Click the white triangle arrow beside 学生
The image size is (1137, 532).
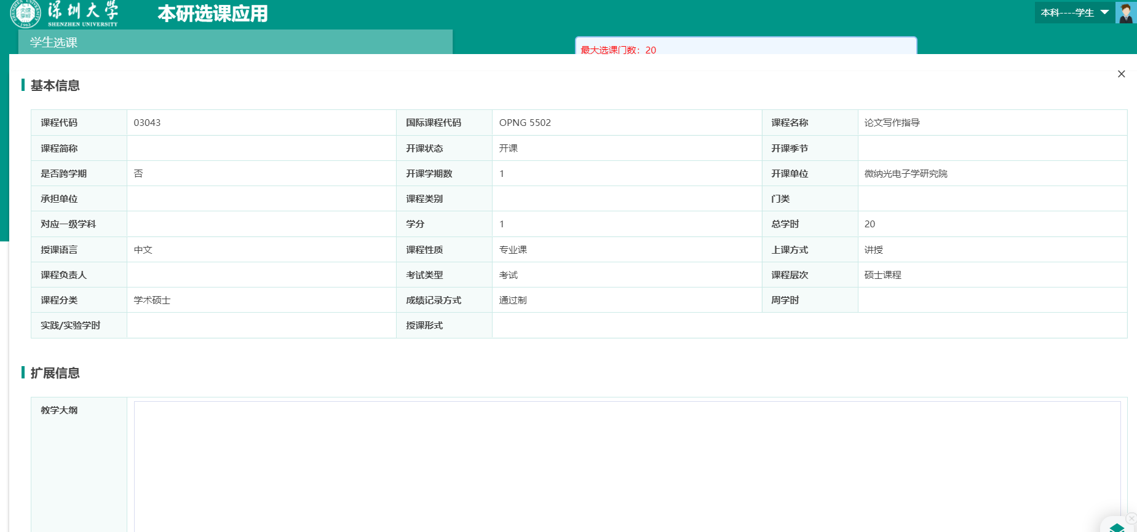pos(1104,12)
